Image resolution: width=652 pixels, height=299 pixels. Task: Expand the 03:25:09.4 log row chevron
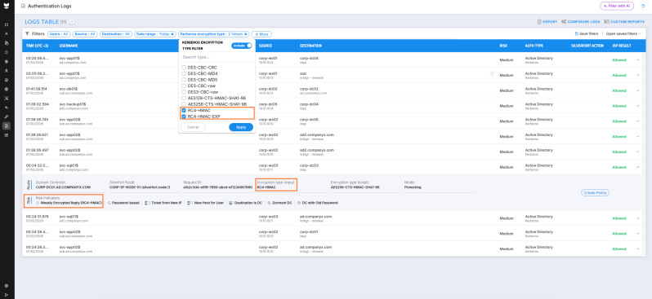coord(638,59)
